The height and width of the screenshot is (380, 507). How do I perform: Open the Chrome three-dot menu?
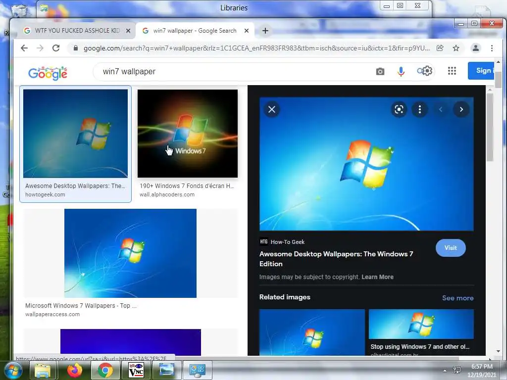(492, 48)
